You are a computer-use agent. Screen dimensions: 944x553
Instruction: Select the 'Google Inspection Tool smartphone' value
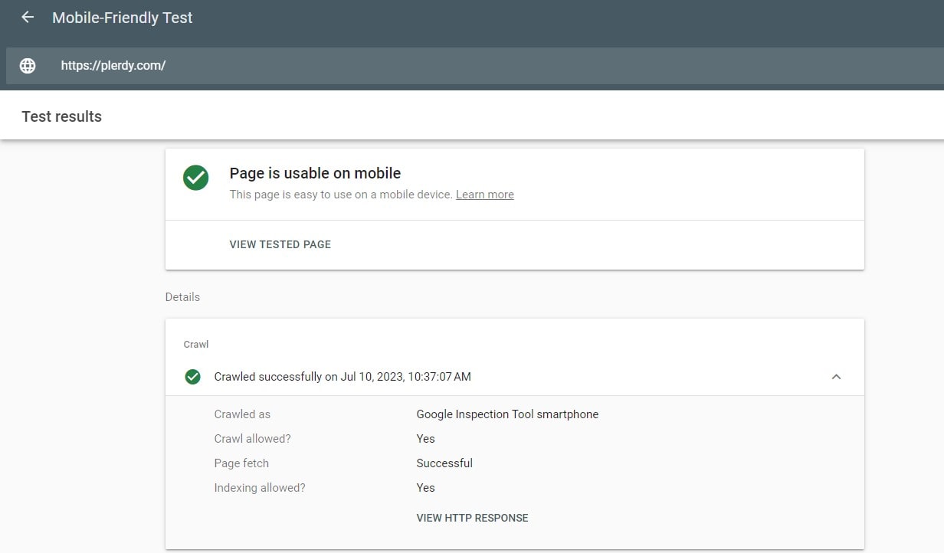[x=507, y=414]
